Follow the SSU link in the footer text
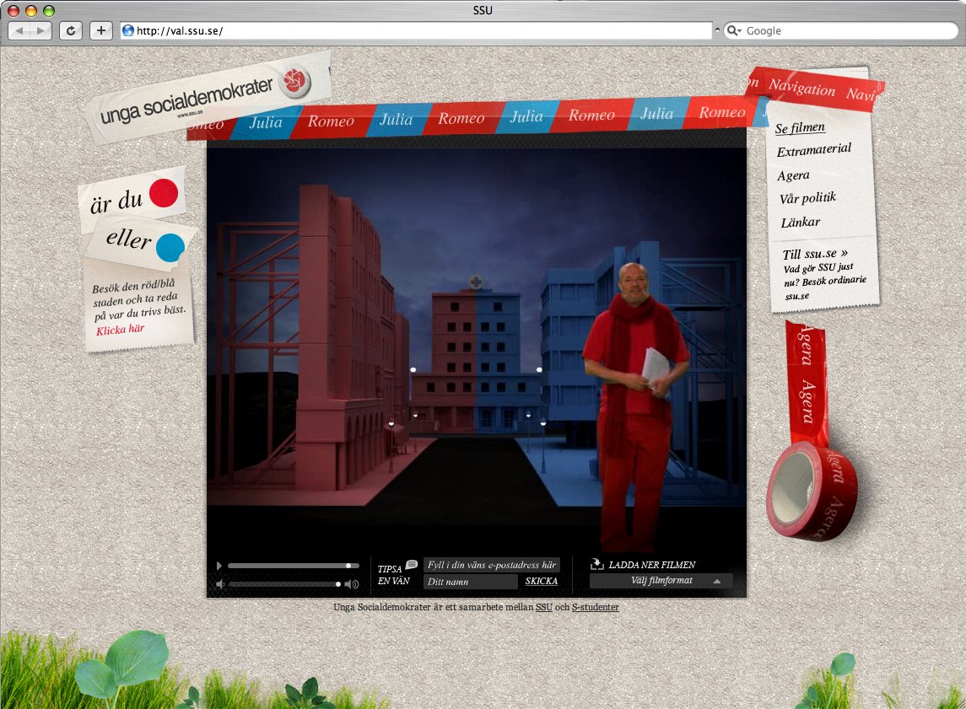Viewport: 966px width, 709px height. 544,607
